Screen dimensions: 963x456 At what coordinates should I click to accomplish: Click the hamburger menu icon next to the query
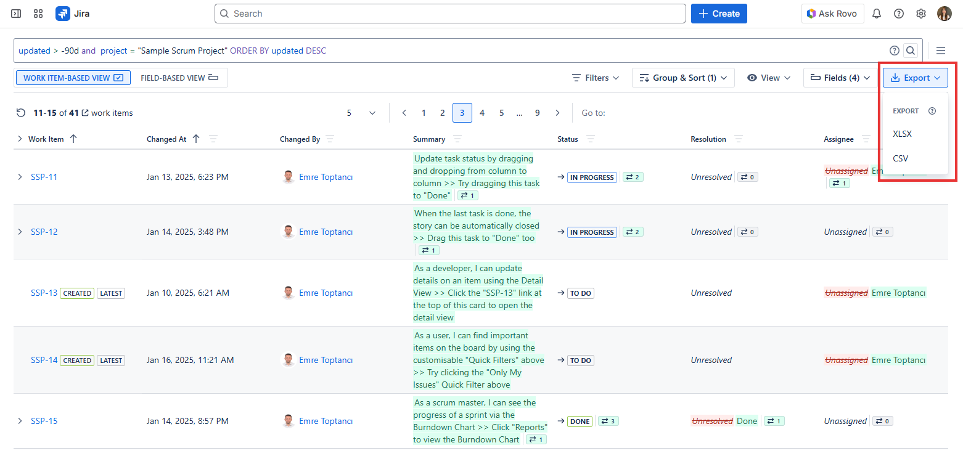point(941,51)
